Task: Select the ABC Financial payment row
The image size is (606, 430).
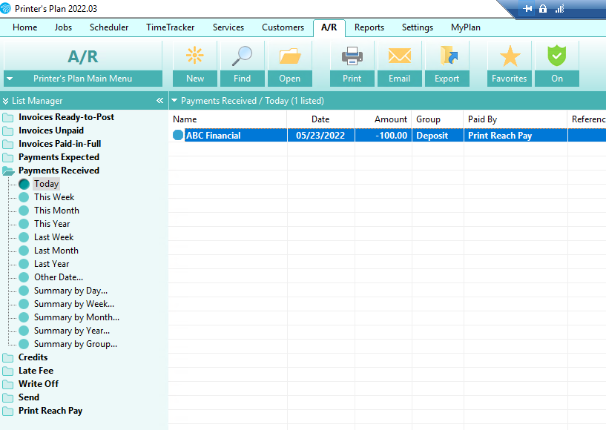Action: [x=387, y=135]
